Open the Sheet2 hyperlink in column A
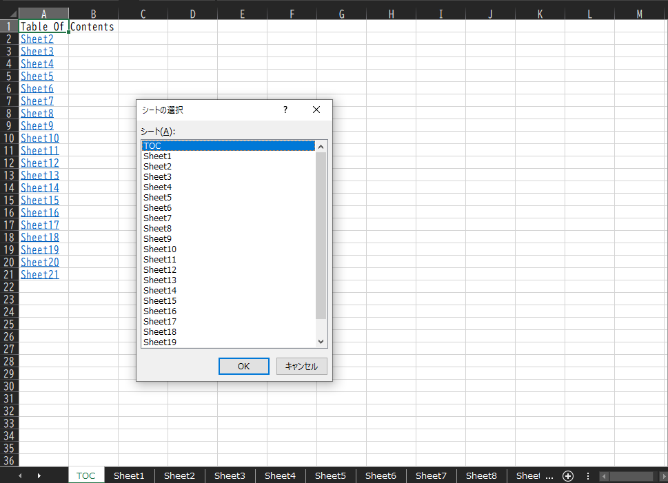This screenshot has width=668, height=483. 37,39
